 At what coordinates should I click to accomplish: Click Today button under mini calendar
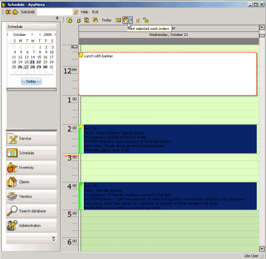31,81
